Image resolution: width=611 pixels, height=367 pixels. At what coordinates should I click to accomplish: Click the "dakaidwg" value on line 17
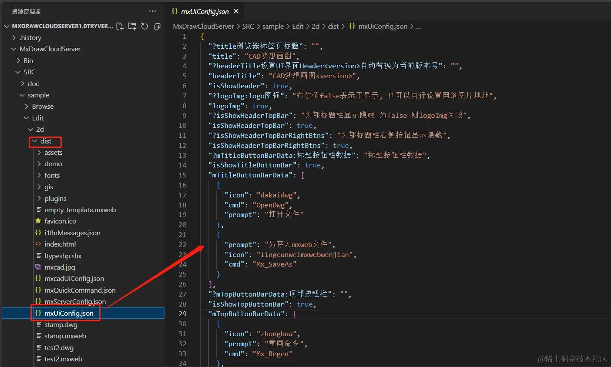pos(277,195)
